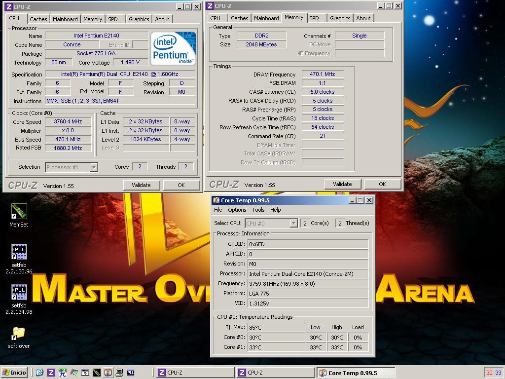Open About tab in right CPU-Z window
The width and height of the screenshot is (505, 379).
coord(363,18)
